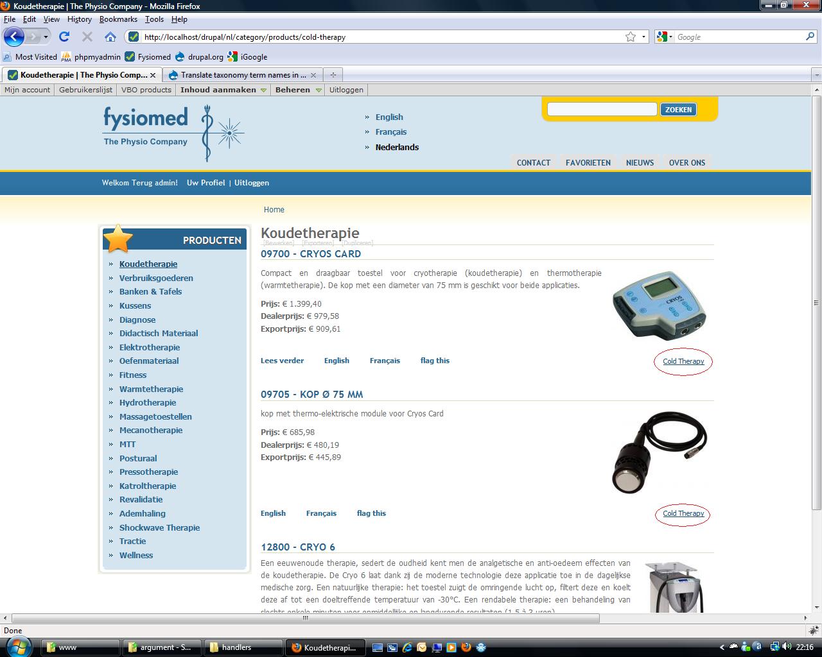Open the NIEUWS page
The image size is (822, 657).
(640, 162)
